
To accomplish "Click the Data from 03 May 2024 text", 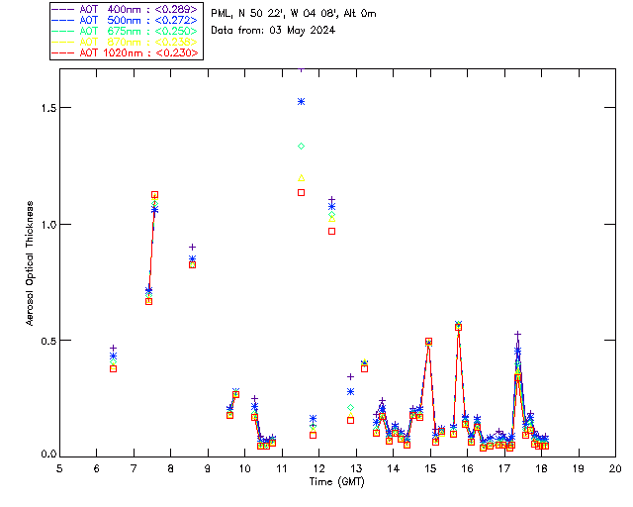I will pyautogui.click(x=273, y=31).
